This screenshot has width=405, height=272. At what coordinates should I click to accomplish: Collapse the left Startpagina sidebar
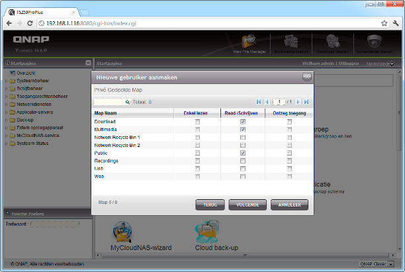click(88, 63)
